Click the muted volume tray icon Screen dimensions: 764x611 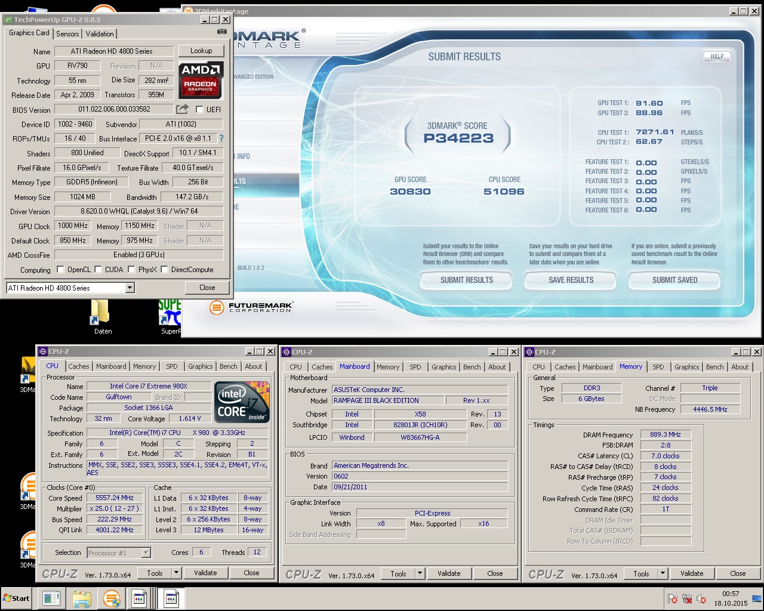pyautogui.click(x=701, y=598)
